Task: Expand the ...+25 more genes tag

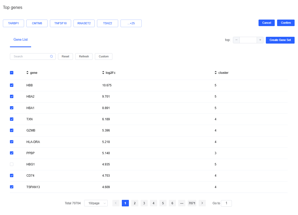Action: (x=131, y=23)
